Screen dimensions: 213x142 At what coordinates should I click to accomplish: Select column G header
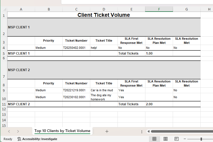(187, 9)
